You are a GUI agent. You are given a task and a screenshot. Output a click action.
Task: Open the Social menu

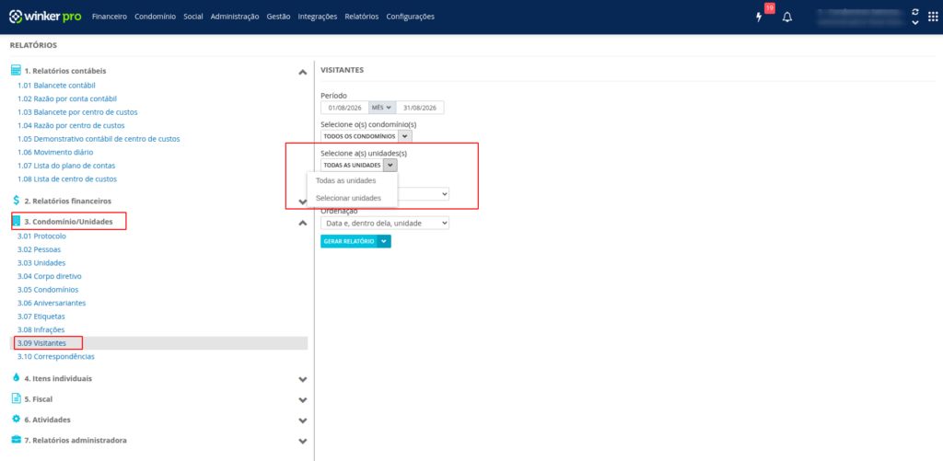(x=193, y=17)
